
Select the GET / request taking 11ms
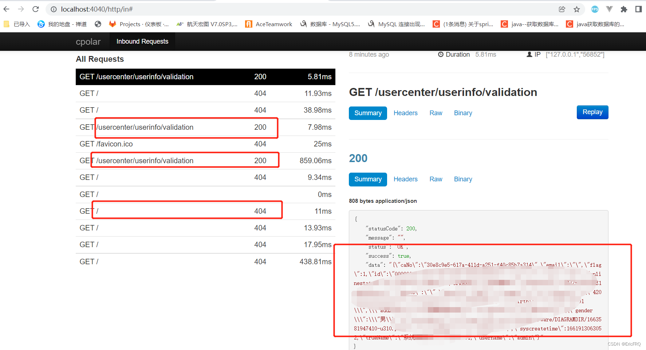click(x=205, y=211)
